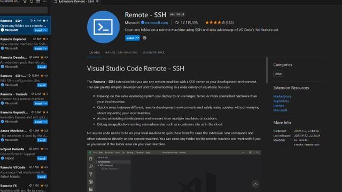342x192 pixels.
Task: Click the embedded VS Code demo screenshot
Action: [x=174, y=171]
